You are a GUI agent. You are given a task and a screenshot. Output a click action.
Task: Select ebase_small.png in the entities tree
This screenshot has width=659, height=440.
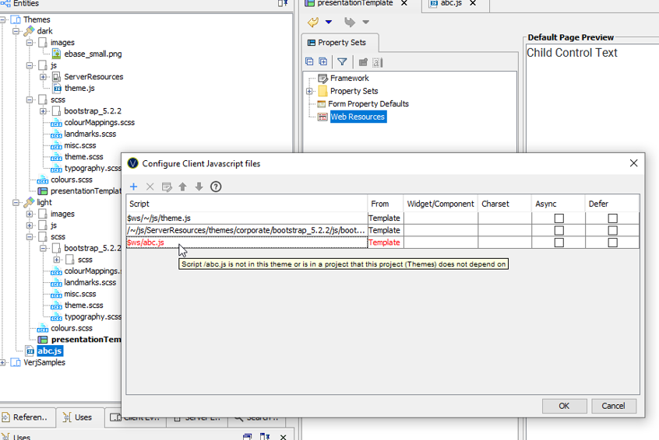click(93, 54)
